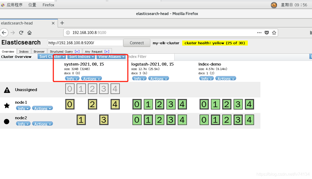Click the browser forward arrow button

click(13, 33)
